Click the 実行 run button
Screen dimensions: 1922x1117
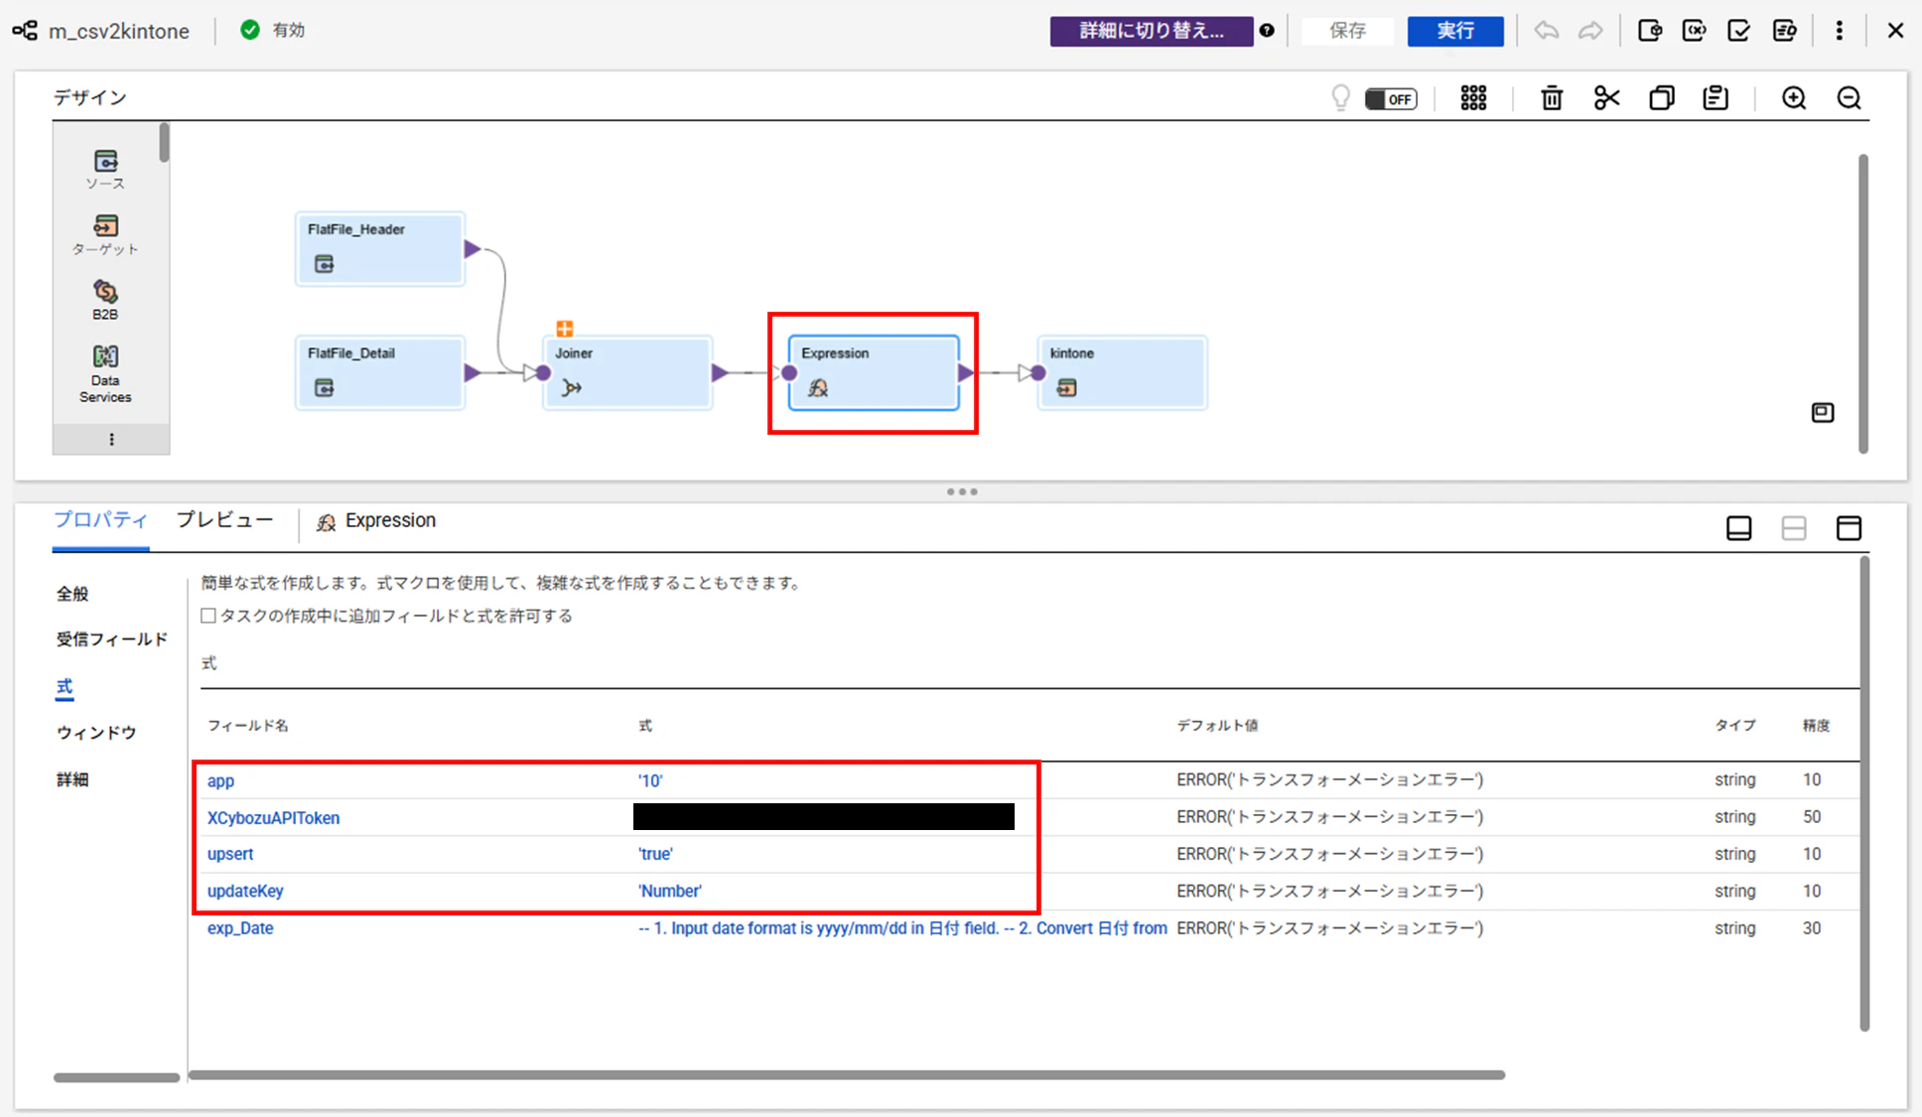(x=1455, y=31)
